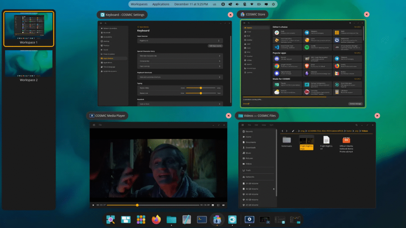Click the Add input source button
Image resolution: width=406 pixels, height=228 pixels.
[215, 46]
